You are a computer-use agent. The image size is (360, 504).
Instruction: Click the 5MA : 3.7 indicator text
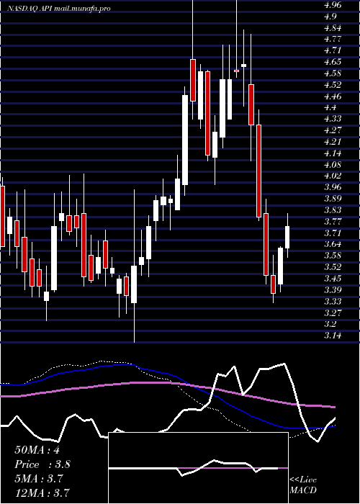[40, 479]
